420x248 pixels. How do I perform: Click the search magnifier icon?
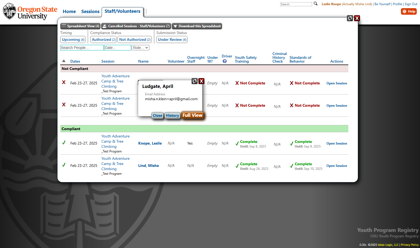tap(316, 4)
